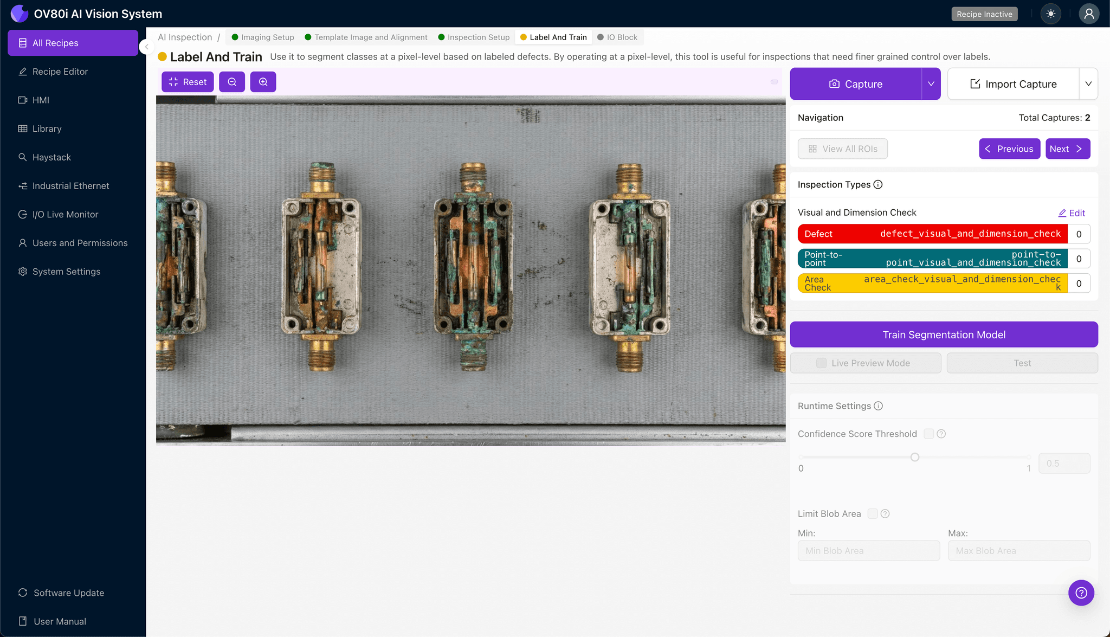Click the Min Blob Area input field
The height and width of the screenshot is (637, 1110).
coord(868,551)
